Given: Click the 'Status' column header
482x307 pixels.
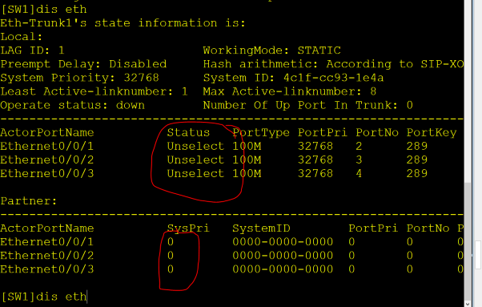Looking at the screenshot, I should click(188, 132).
